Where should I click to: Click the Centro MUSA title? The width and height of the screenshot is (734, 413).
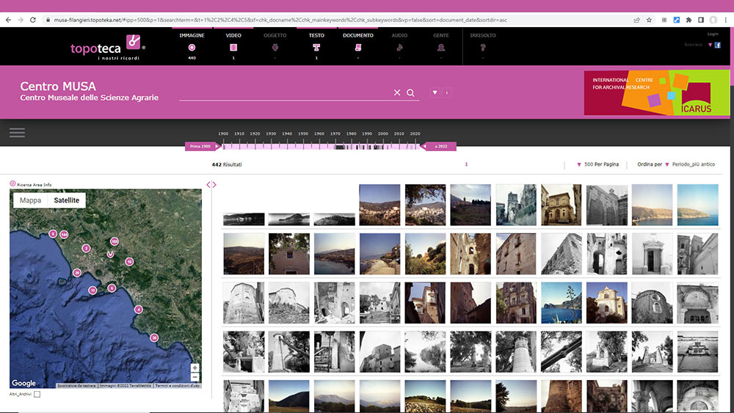click(58, 87)
